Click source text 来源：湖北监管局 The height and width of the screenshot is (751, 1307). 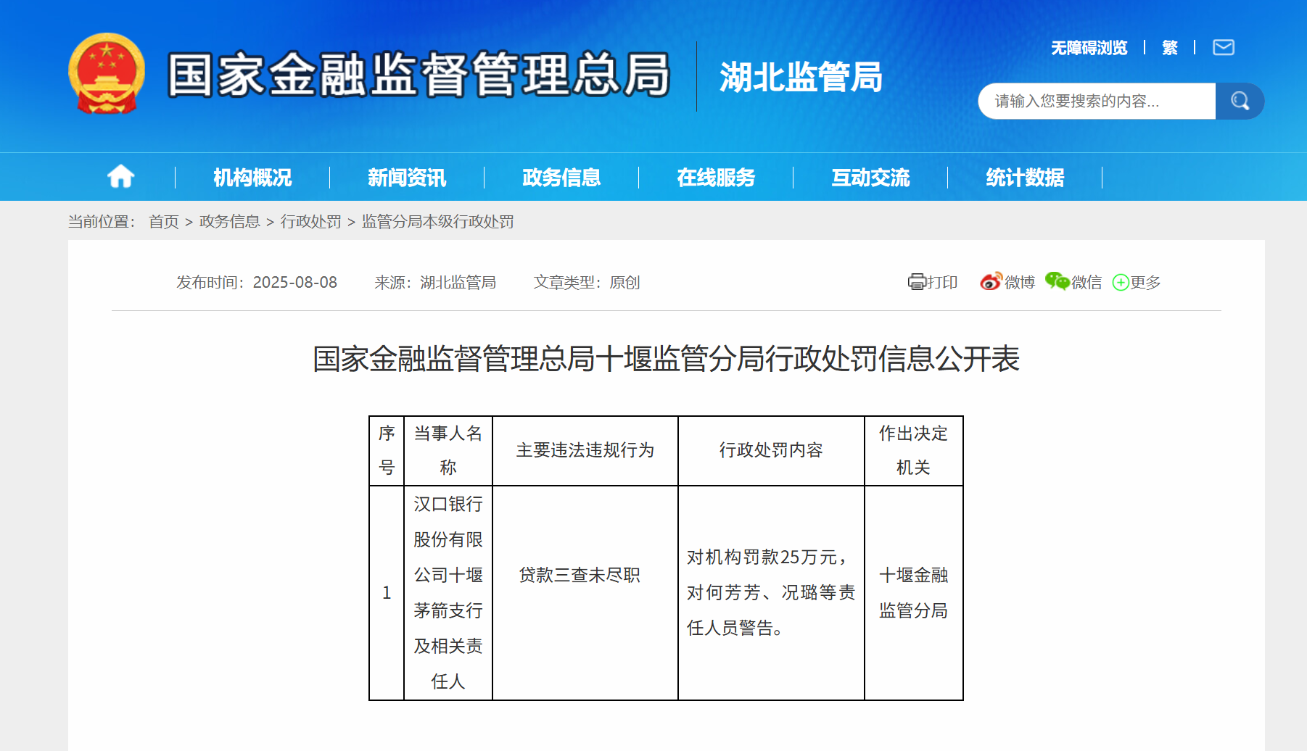tap(435, 282)
